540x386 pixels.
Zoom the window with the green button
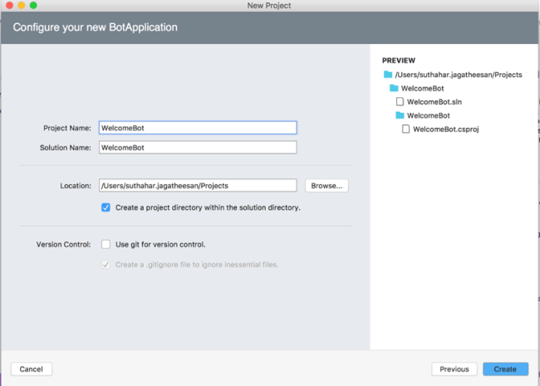33,5
